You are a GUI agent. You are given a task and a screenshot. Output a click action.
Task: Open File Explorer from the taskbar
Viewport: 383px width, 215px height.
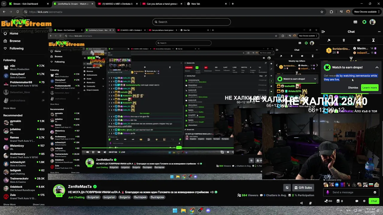pos(183,211)
